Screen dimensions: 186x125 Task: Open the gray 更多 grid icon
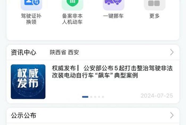click(155, 5)
